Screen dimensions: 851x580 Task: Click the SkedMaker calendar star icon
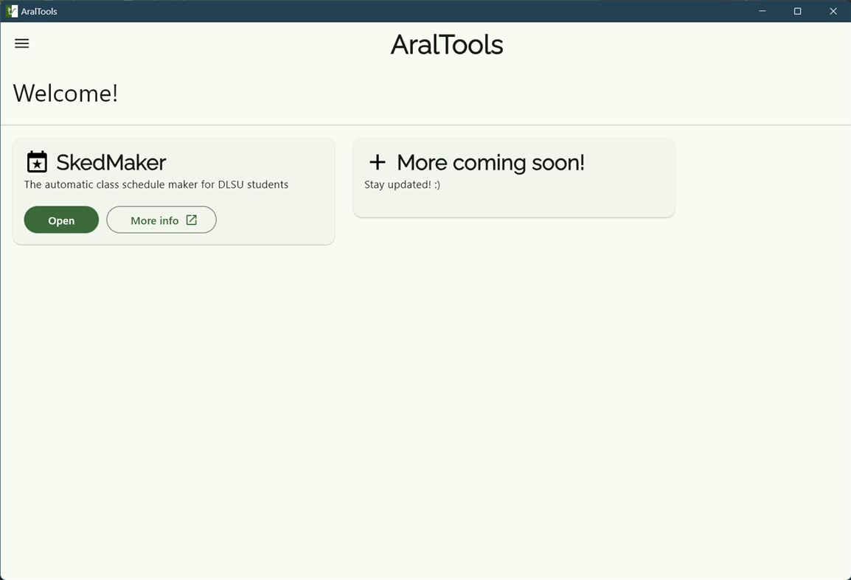[37, 162]
